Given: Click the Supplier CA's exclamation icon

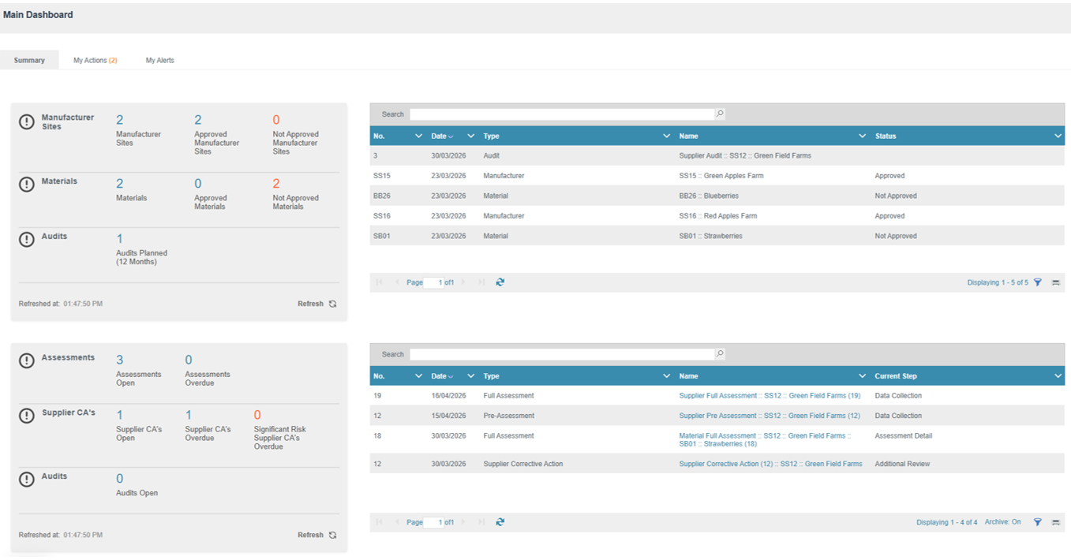Looking at the screenshot, I should pos(27,416).
